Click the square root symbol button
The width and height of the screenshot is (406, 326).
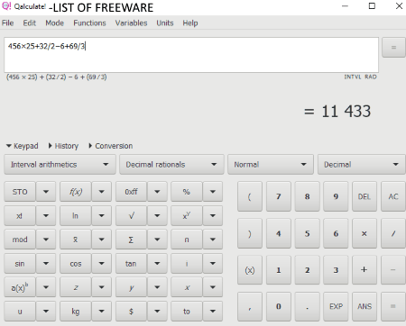click(131, 215)
